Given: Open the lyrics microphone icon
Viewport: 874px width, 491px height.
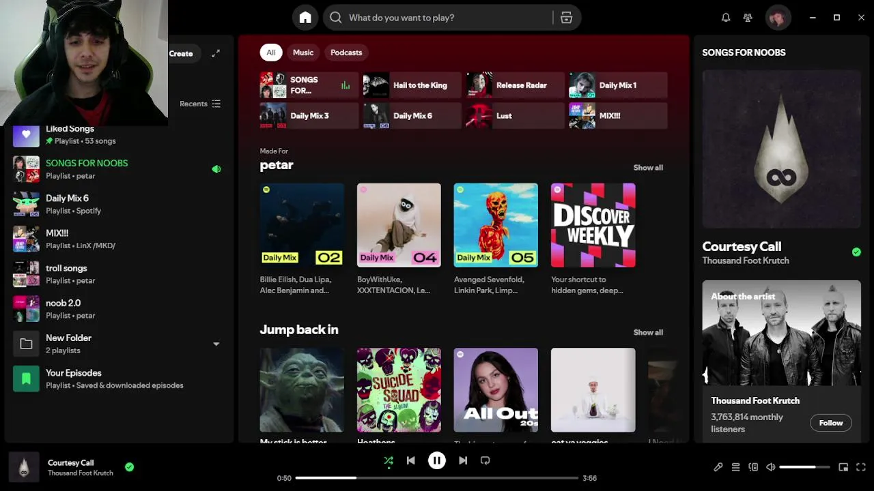Looking at the screenshot, I should 718,467.
